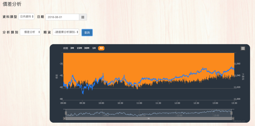Select the 30M range zoom
Viewport: 255px width, 126px height.
[87, 48]
